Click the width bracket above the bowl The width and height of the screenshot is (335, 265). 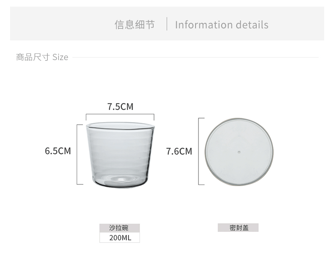(120, 115)
